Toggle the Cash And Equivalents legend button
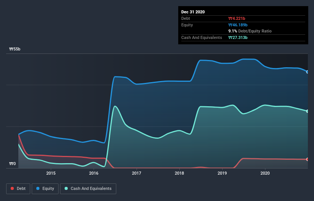314x201 pixels. (88, 189)
